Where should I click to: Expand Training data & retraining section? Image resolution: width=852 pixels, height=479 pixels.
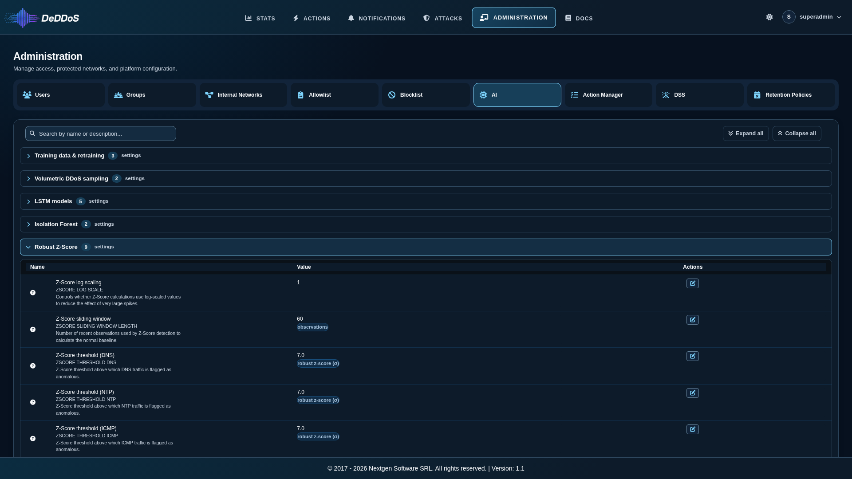426,156
